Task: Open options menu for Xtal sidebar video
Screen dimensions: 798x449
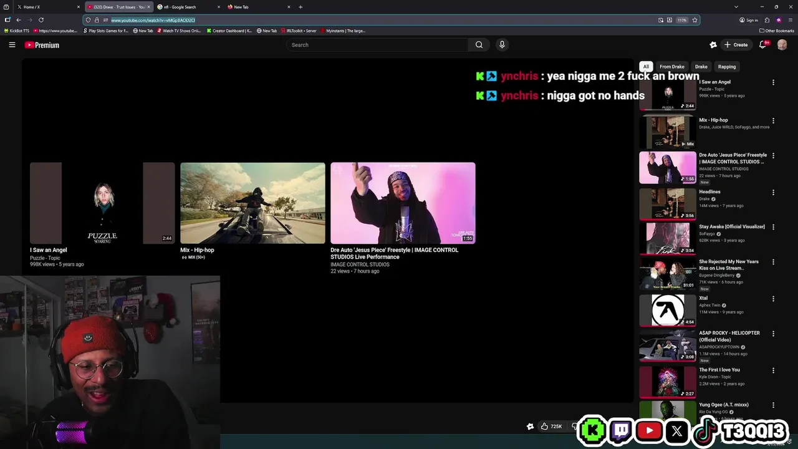Action: coord(773,298)
